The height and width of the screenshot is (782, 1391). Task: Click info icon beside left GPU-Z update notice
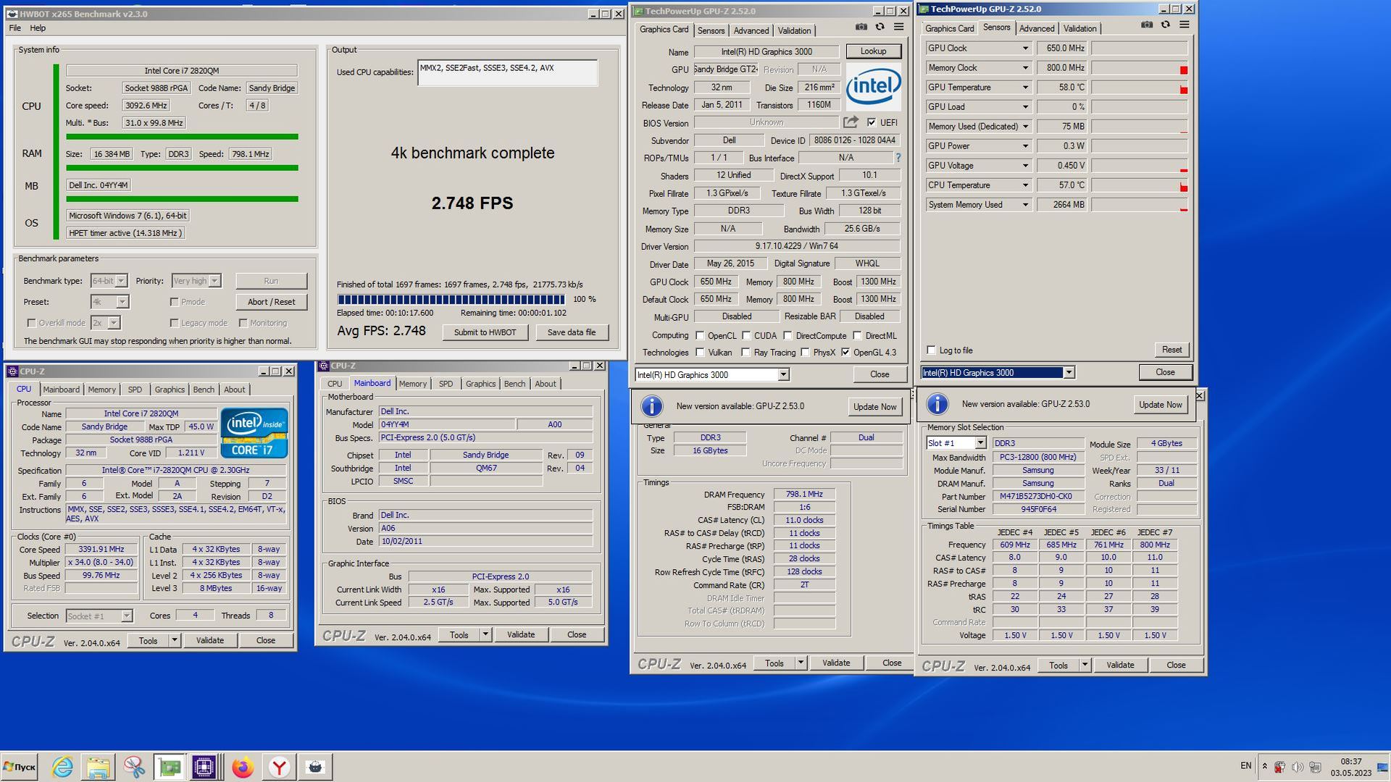(x=651, y=406)
